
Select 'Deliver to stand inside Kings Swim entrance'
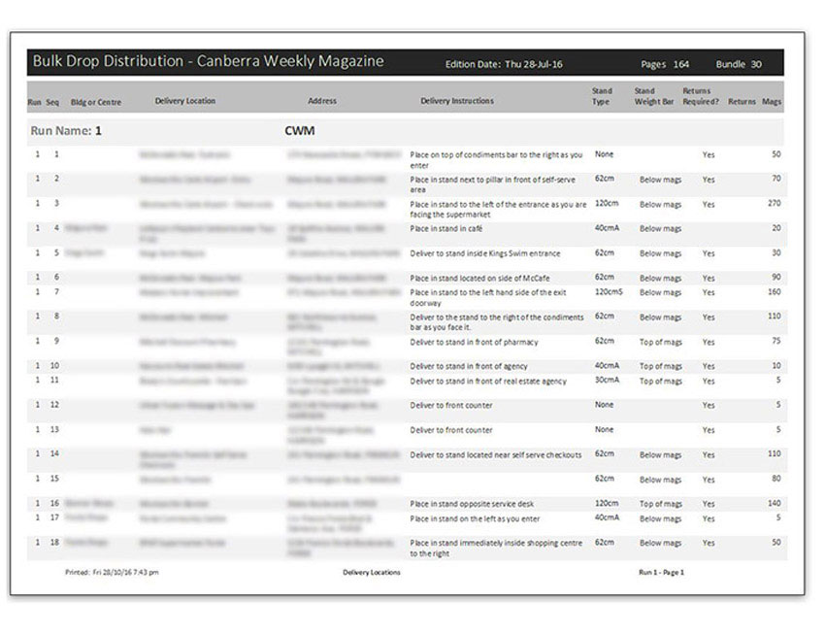[x=485, y=253]
